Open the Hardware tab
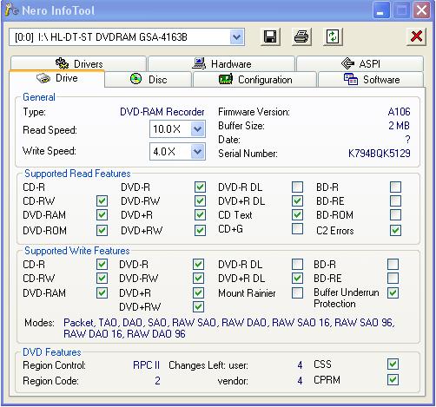This screenshot has height=407, width=436. click(221, 63)
